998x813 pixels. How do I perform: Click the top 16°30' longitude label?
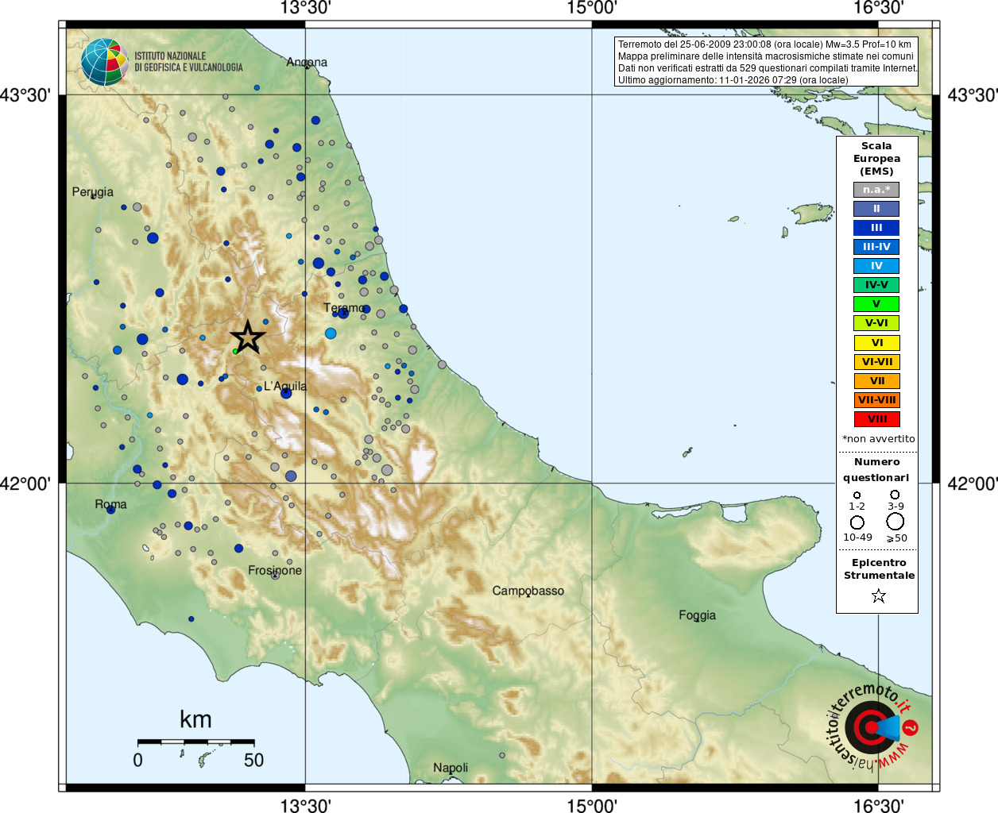tap(878, 8)
